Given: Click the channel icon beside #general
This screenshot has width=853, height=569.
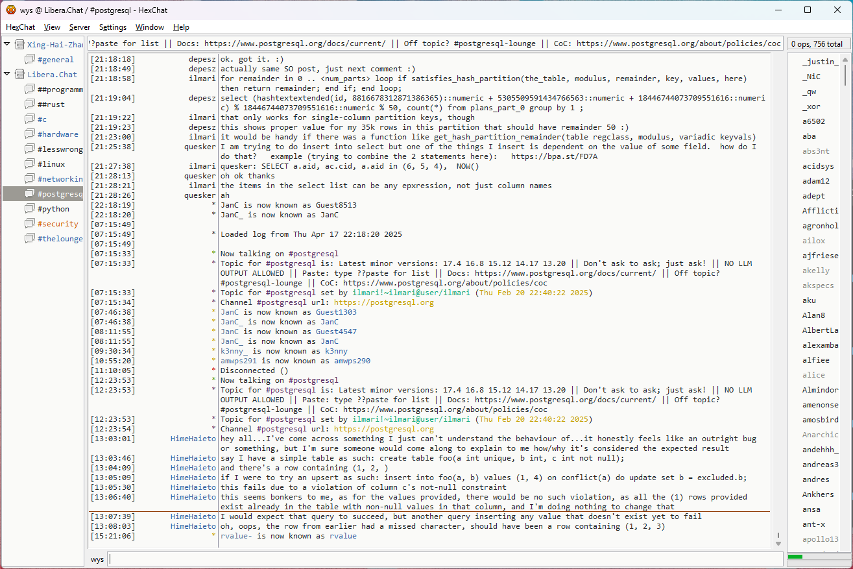Looking at the screenshot, I should [x=30, y=60].
